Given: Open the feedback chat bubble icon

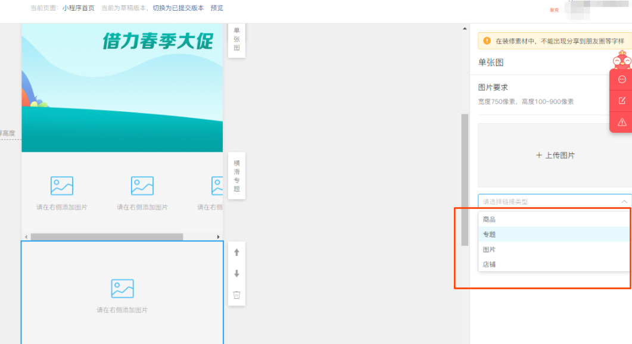Looking at the screenshot, I should coord(622,79).
